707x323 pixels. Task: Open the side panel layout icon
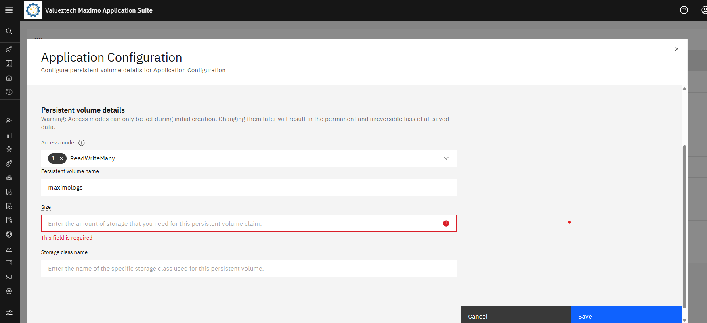click(9, 263)
